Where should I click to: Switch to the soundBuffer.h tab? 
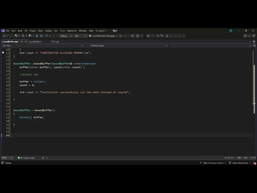pyautogui.click(x=35, y=42)
